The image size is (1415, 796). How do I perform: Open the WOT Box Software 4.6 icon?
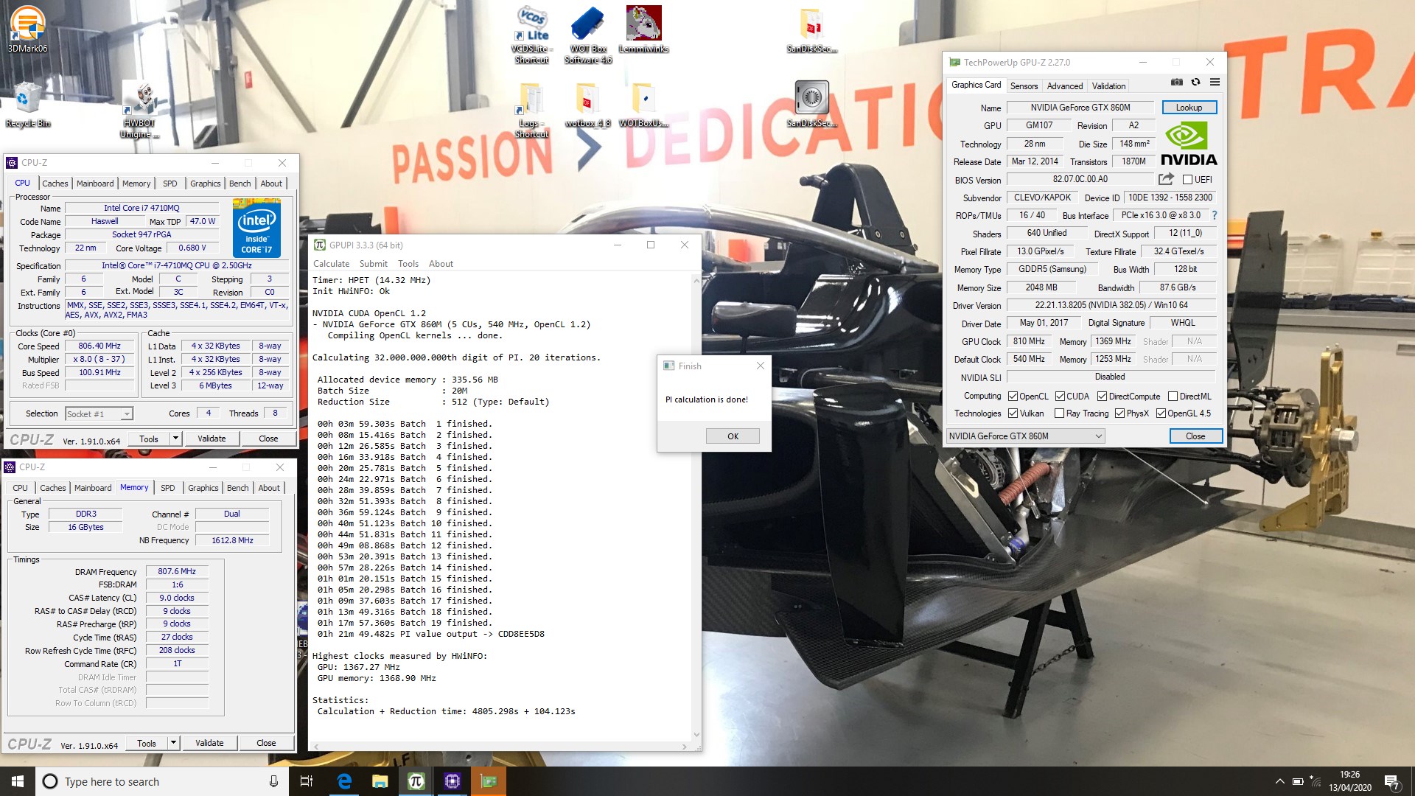tap(588, 33)
